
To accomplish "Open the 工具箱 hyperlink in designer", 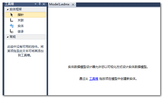I will click(x=94, y=79).
